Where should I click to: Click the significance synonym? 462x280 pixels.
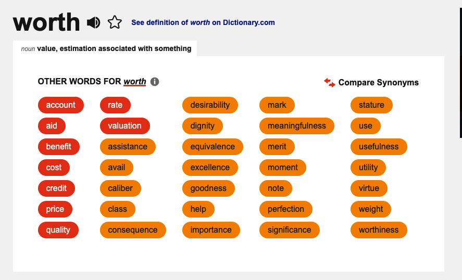(x=290, y=230)
